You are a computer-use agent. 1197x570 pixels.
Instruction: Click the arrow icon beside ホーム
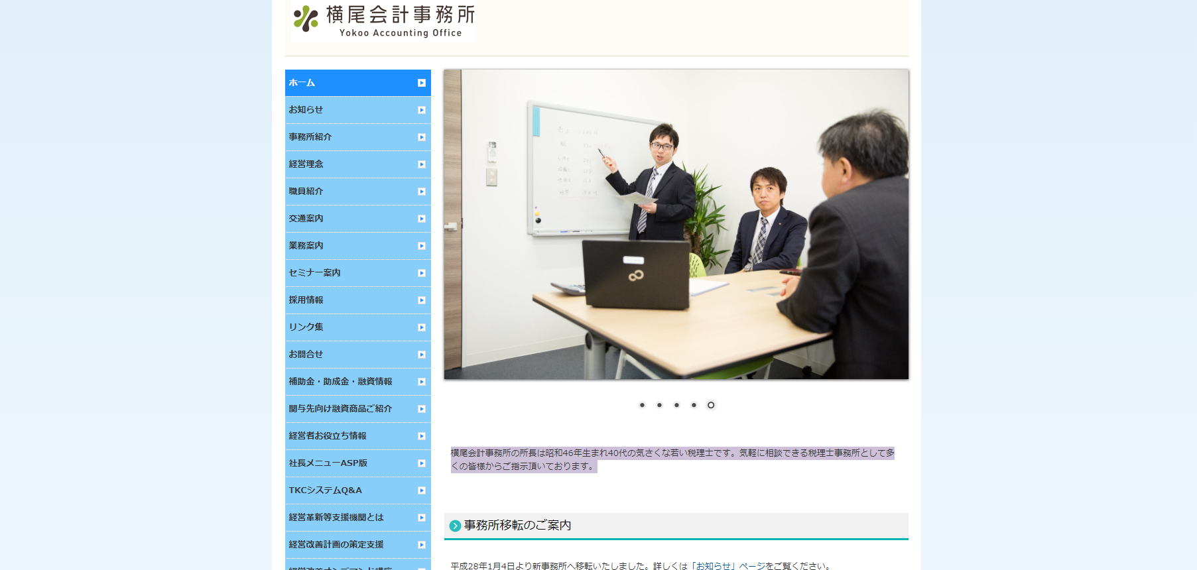422,83
